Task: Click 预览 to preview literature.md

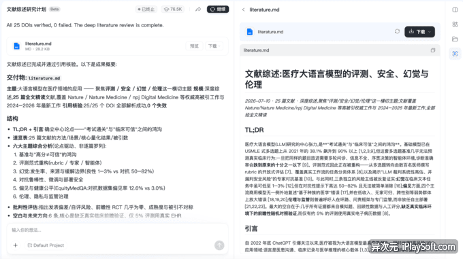Action: 194,46
